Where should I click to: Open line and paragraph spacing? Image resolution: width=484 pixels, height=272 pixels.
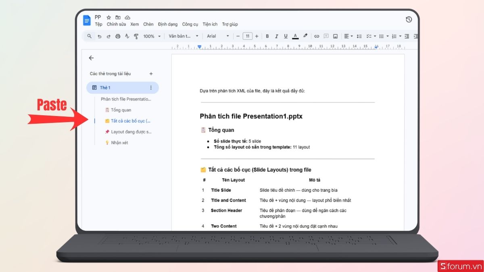359,36
